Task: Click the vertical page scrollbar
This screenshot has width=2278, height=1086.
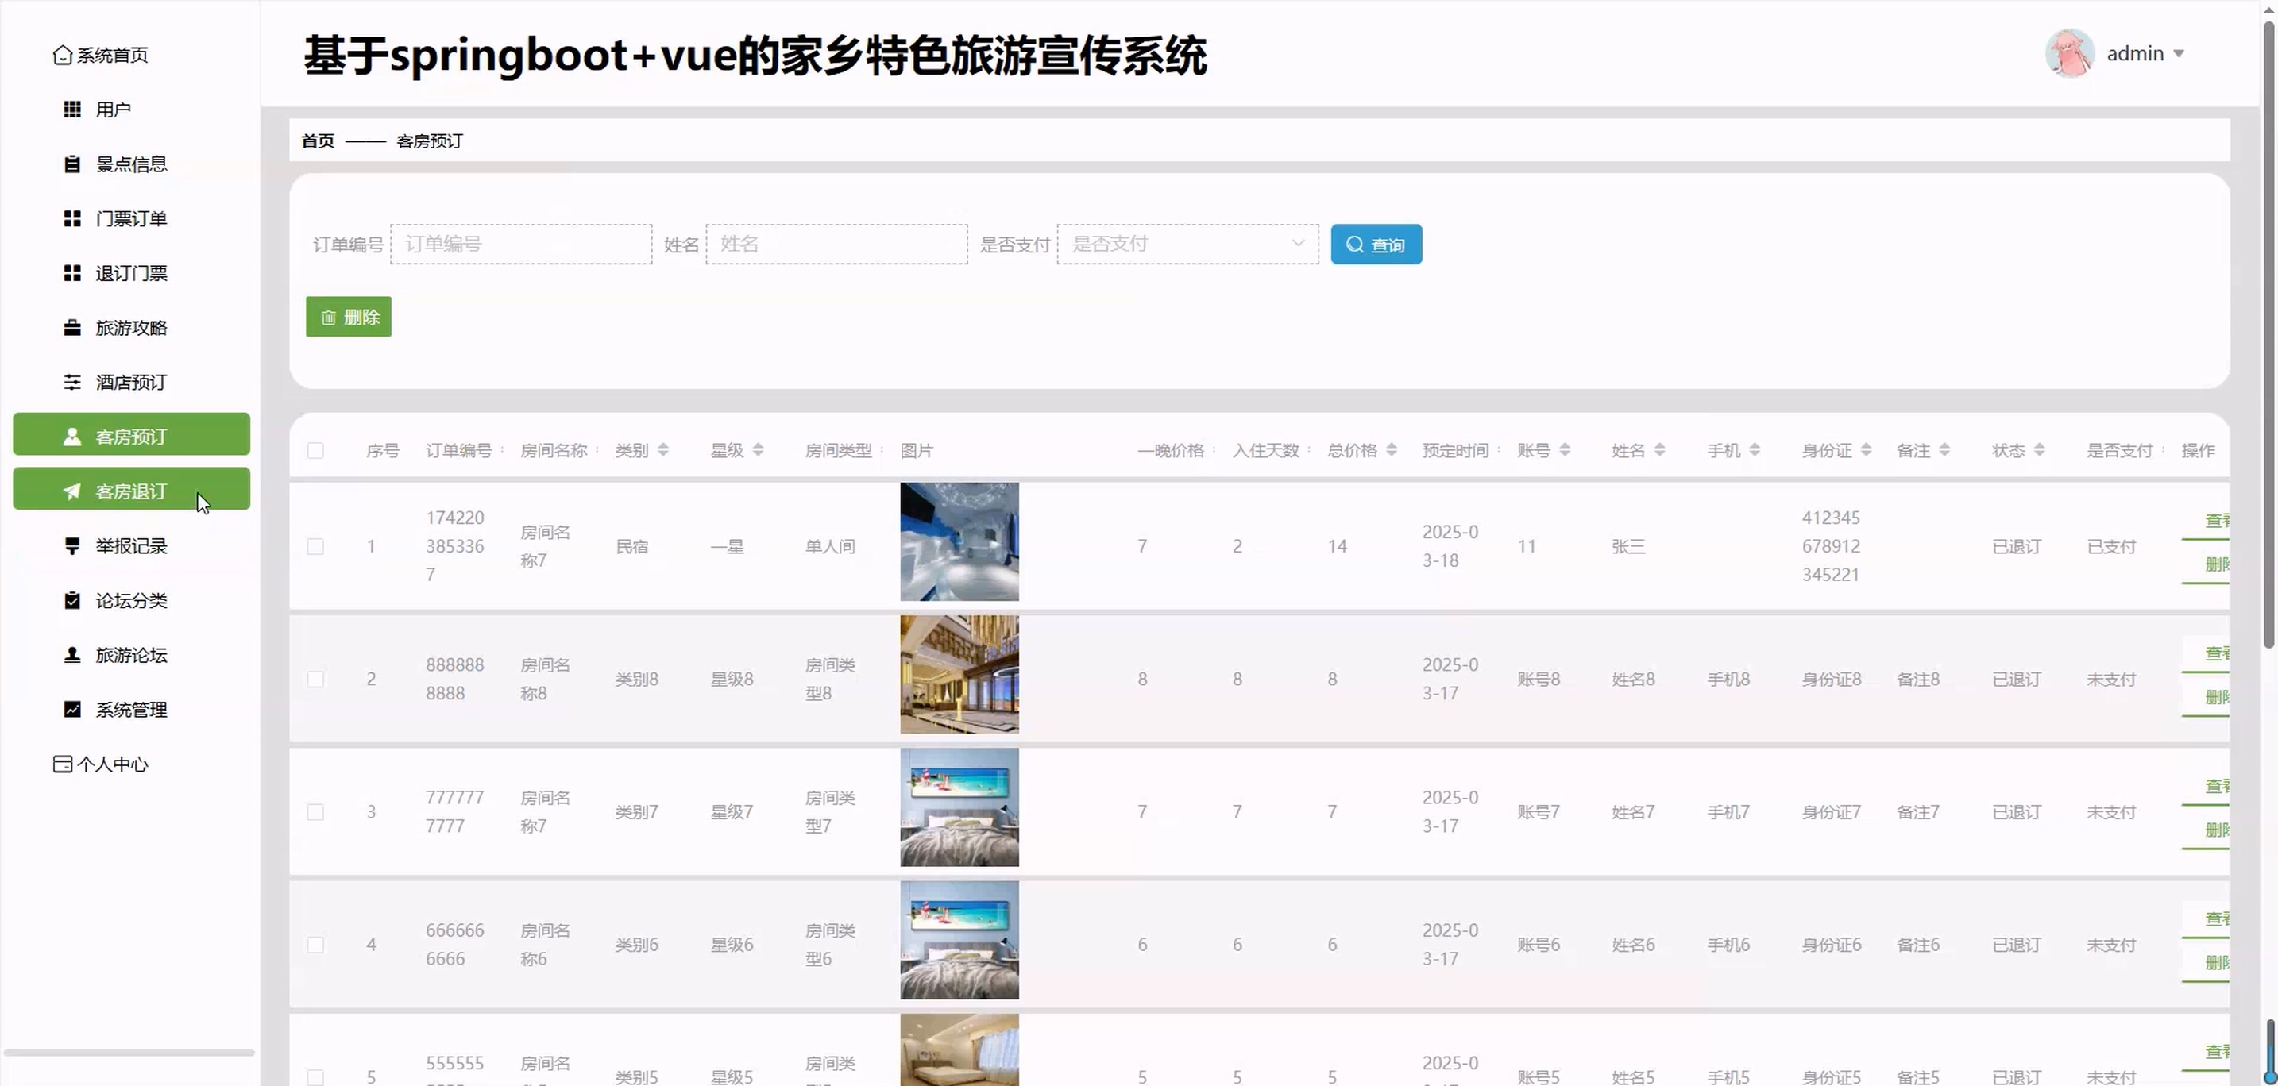Action: 2268,336
